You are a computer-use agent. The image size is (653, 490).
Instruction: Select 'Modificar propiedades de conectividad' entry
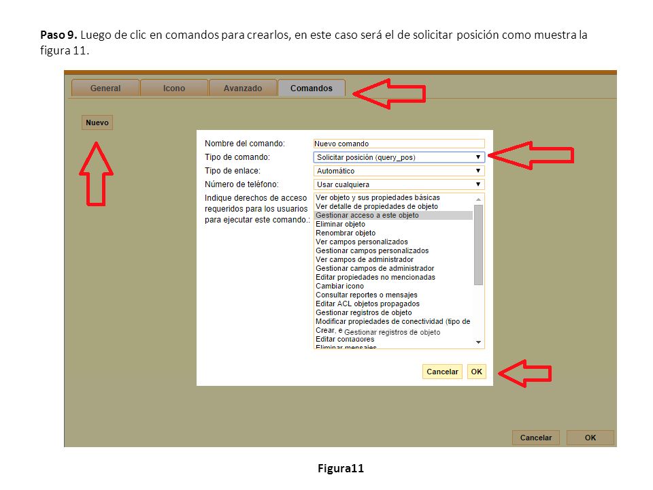pyautogui.click(x=392, y=321)
